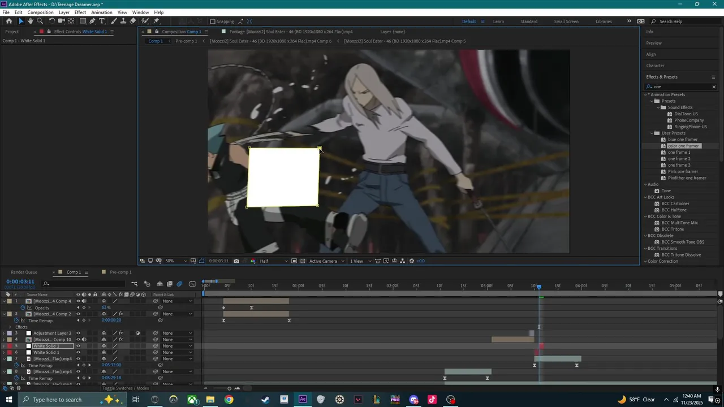
Task: Select the Rotation tool
Action: pos(52,21)
